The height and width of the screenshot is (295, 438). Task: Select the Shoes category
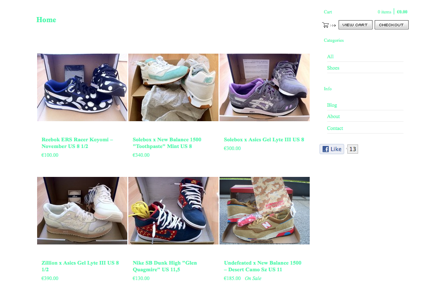(333, 68)
